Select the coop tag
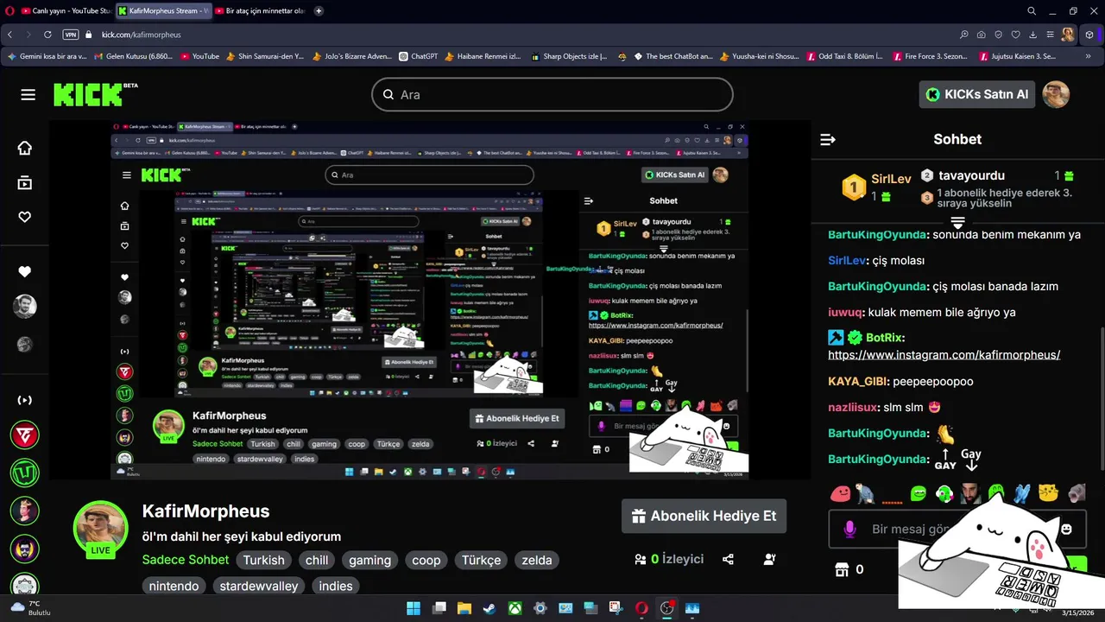Image resolution: width=1105 pixels, height=622 pixels. point(426,560)
